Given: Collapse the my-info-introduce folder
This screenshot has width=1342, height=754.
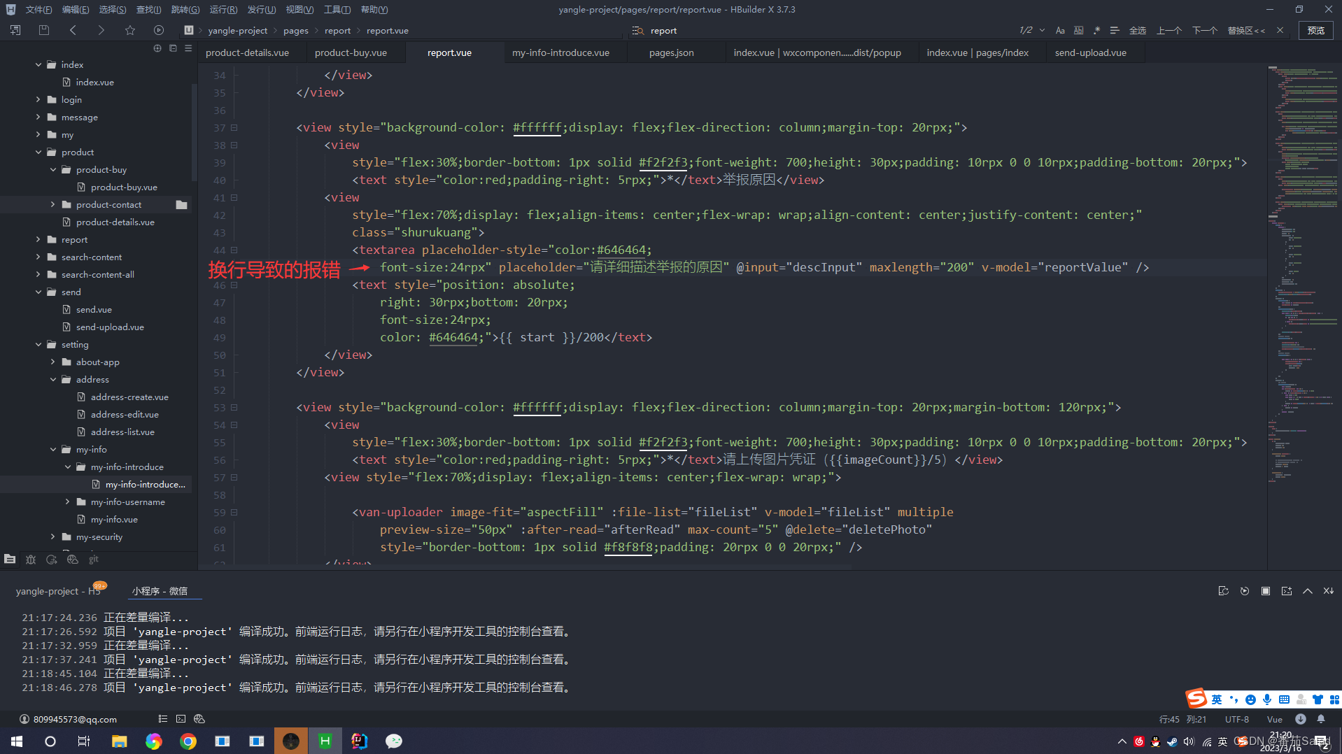Looking at the screenshot, I should pos(68,467).
